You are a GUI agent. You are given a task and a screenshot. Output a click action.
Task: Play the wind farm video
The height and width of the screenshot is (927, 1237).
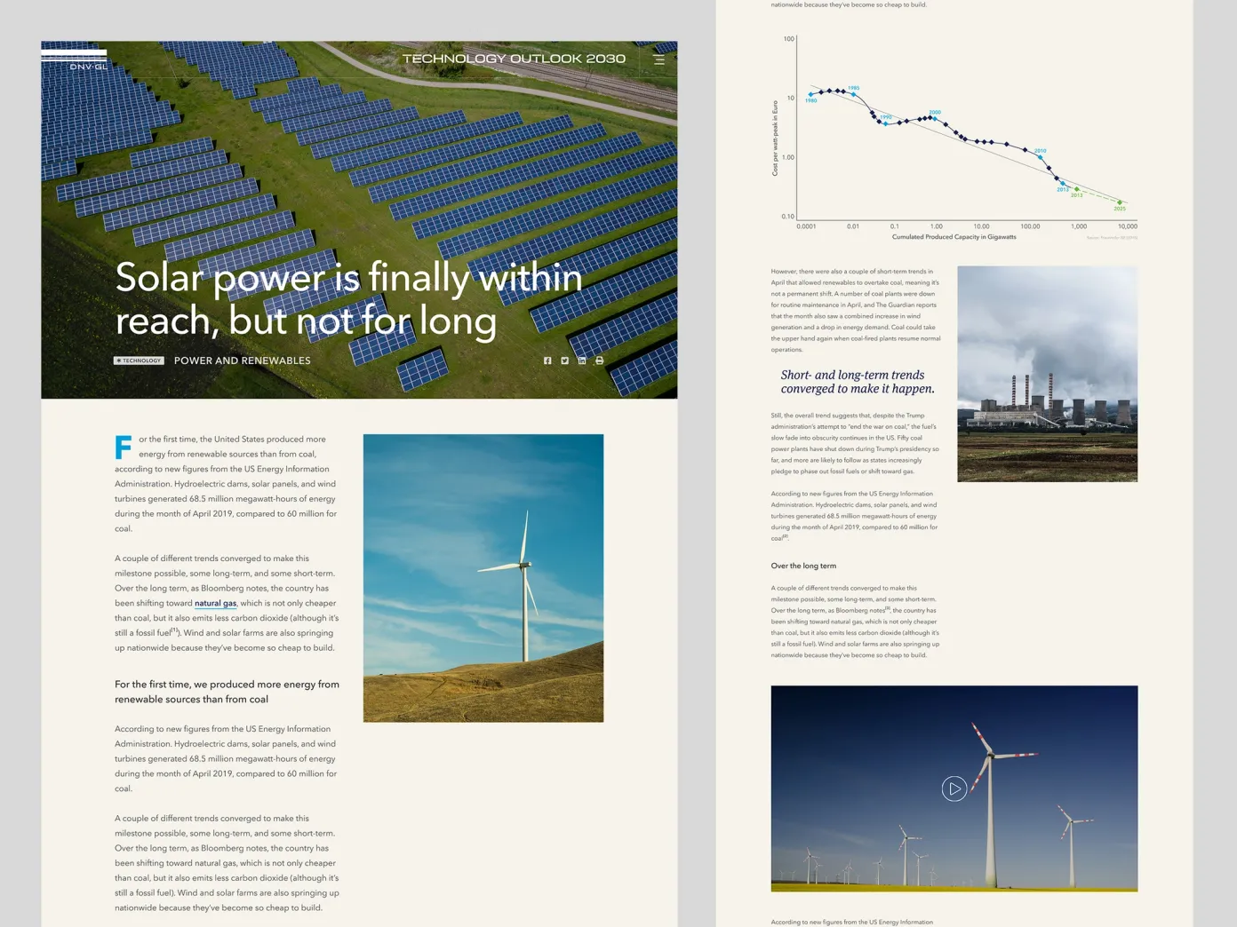click(954, 788)
